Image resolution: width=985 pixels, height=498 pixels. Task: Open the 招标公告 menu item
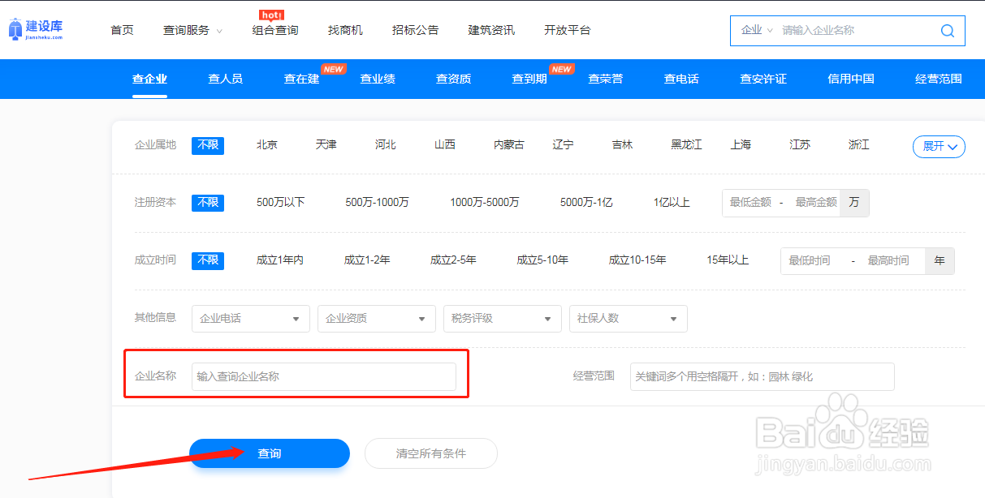point(415,30)
